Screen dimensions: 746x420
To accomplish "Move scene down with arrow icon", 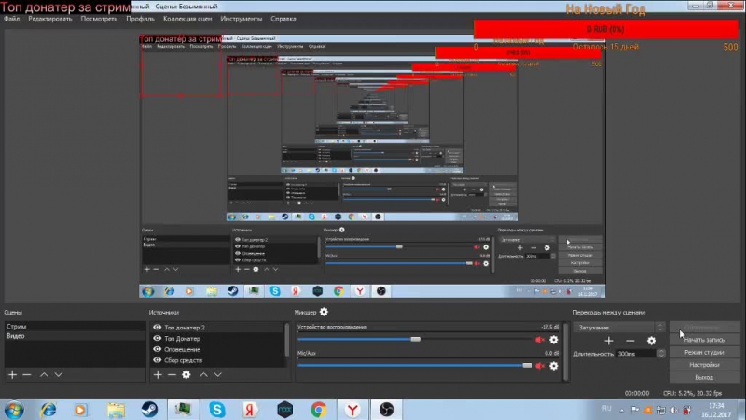I will 58,375.
